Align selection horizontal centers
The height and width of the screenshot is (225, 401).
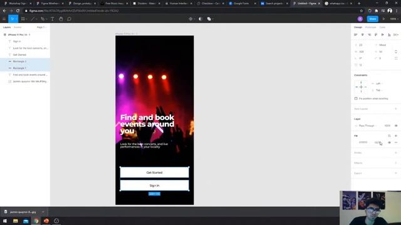pyautogui.click(x=362, y=35)
